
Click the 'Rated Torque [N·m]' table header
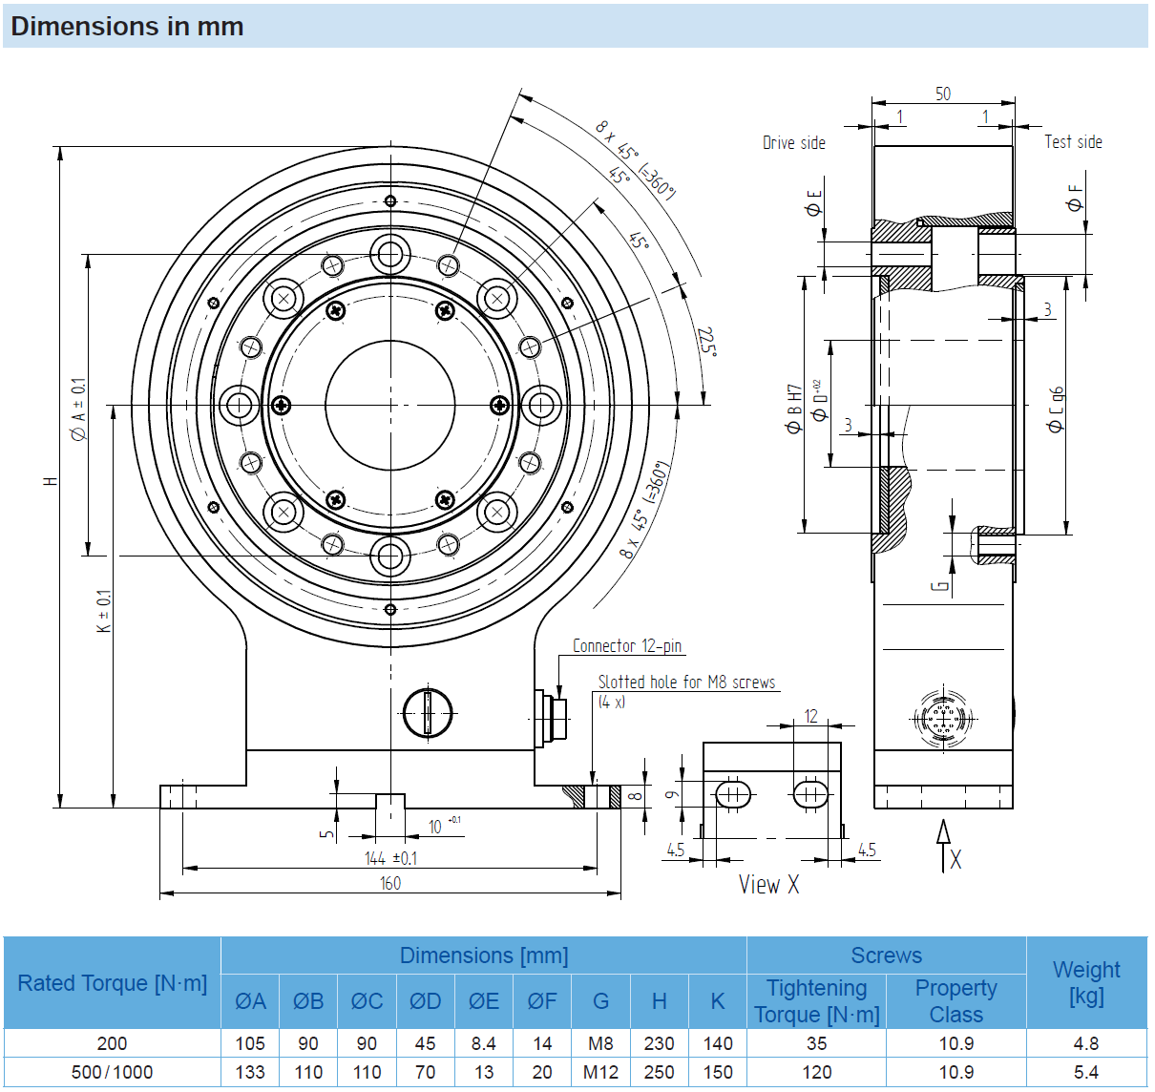(x=113, y=983)
